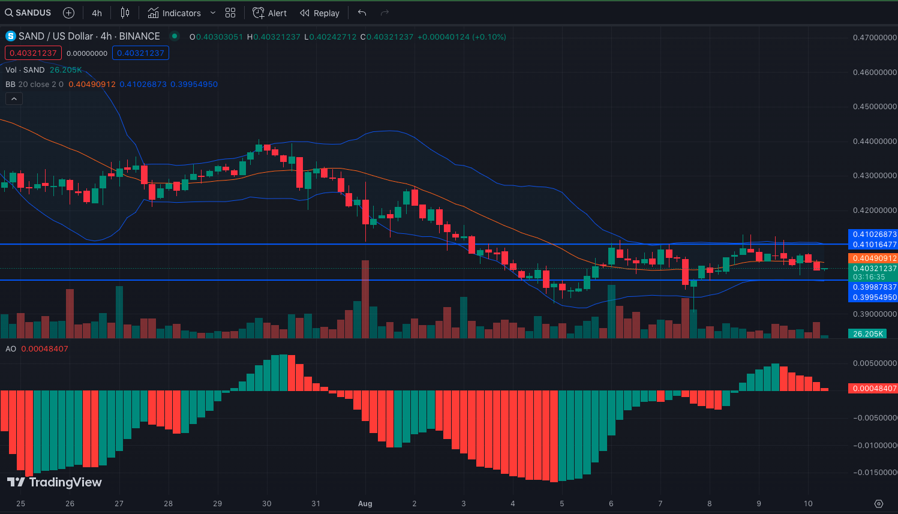This screenshot has height=514, width=898.
Task: Open the 4h interval selector
Action: pos(97,13)
